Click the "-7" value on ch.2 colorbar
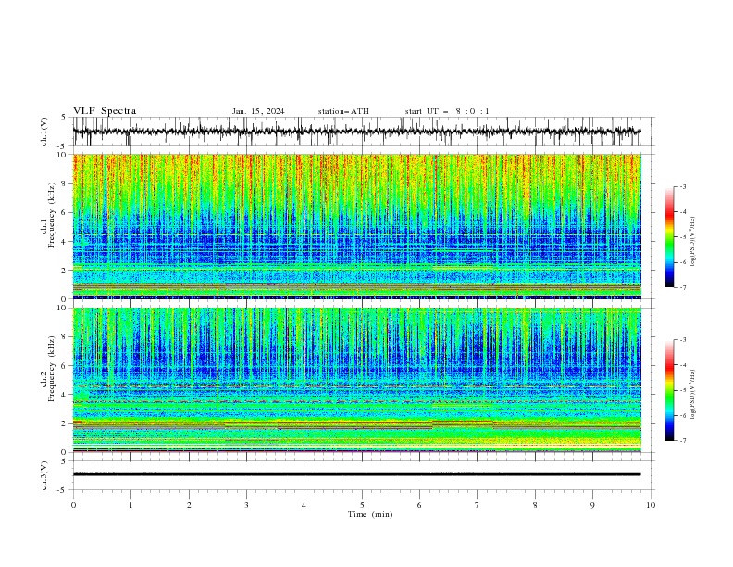Image resolution: width=733 pixels, height=567 pixels. (x=682, y=441)
